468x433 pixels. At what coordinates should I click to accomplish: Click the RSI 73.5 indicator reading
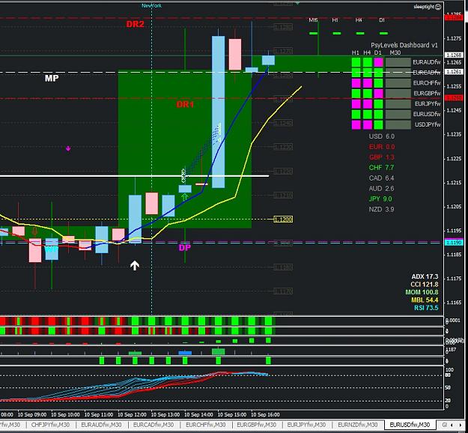click(x=426, y=308)
